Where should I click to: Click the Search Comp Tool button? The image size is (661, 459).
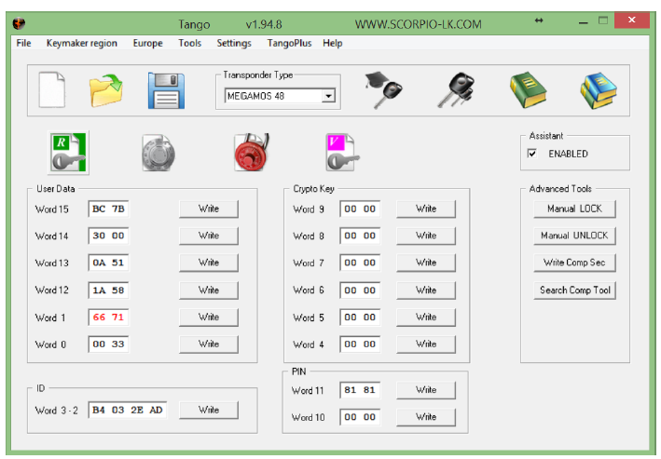(x=574, y=290)
